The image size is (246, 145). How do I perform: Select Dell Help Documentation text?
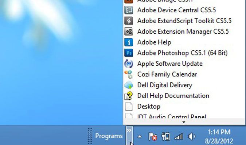[173, 96]
